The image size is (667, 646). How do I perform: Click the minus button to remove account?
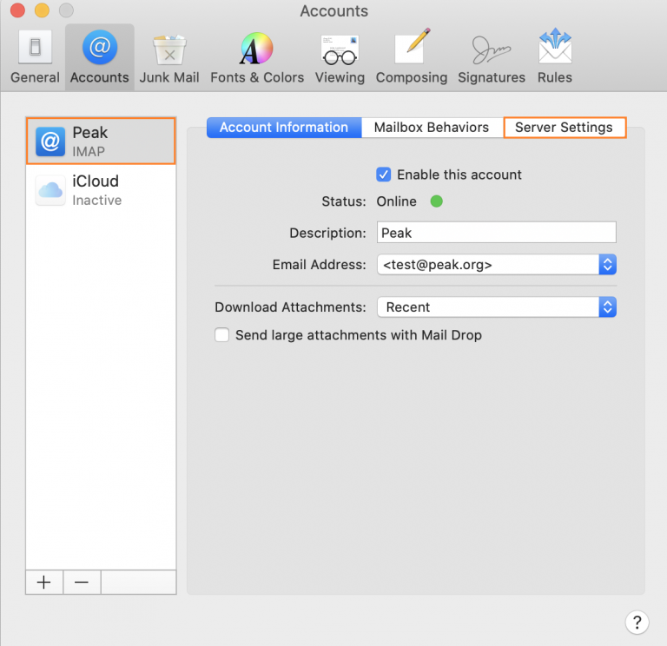82,583
